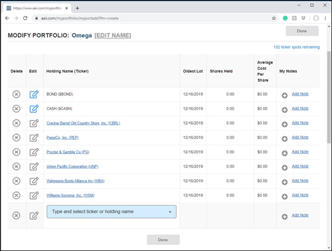Image resolution: width=332 pixels, height=251 pixels.
Task: Delete the Williams-Sonoma holding row
Action: point(16,195)
